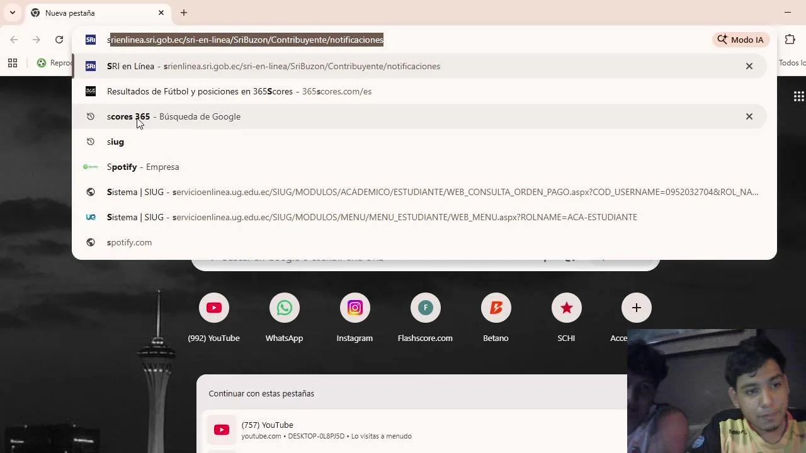
Task: Click history clock icon next to scores 365
Action: [91, 116]
